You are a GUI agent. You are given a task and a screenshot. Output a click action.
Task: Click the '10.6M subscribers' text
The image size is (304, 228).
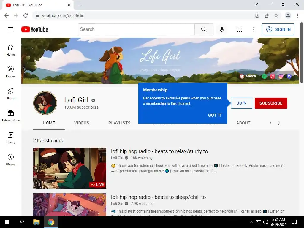(81, 107)
